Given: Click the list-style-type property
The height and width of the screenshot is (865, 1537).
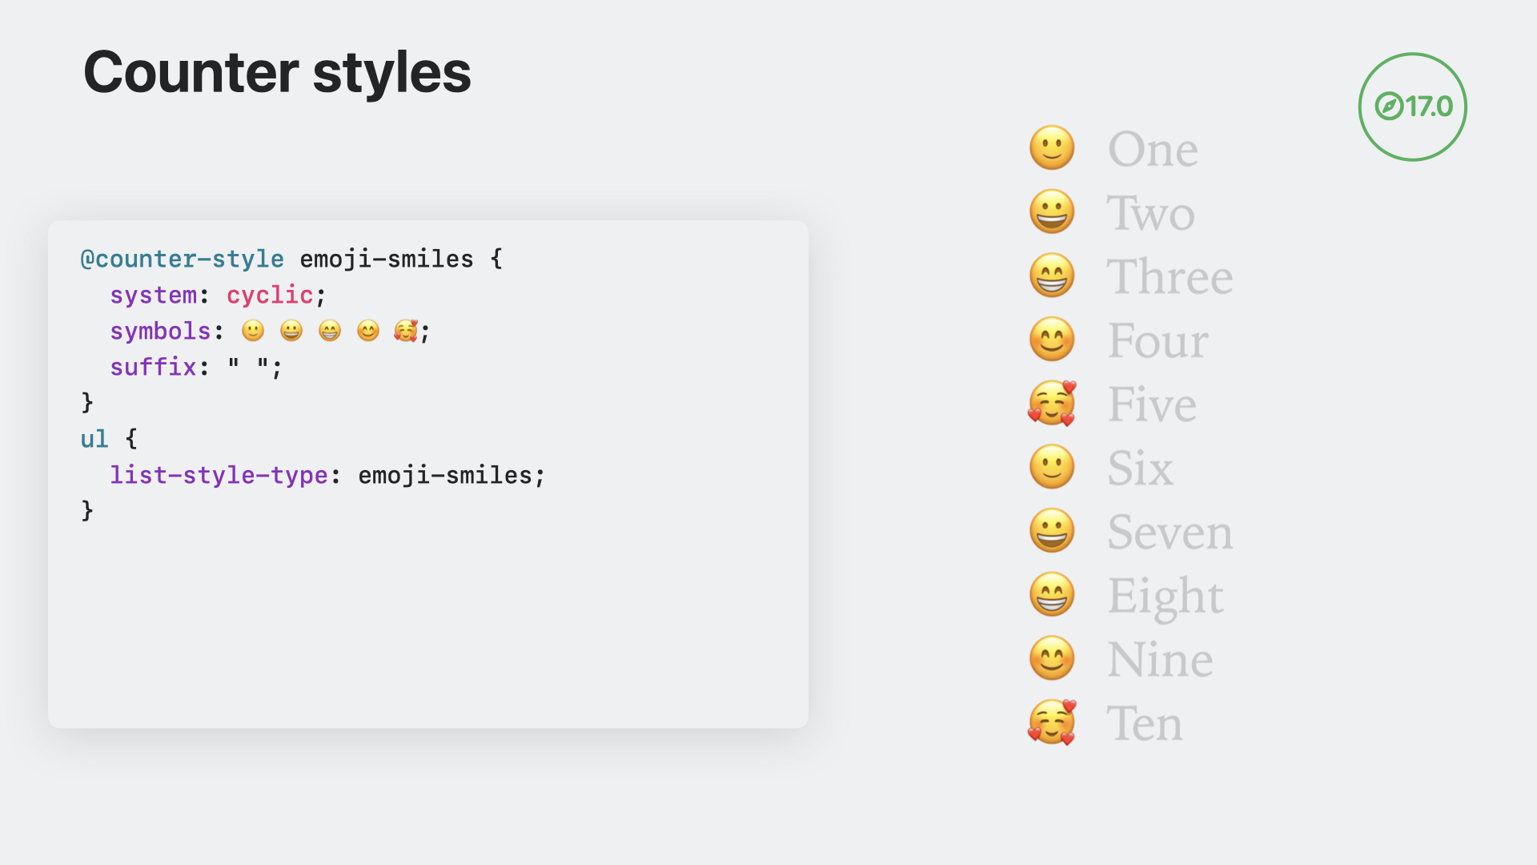Looking at the screenshot, I should point(219,475).
